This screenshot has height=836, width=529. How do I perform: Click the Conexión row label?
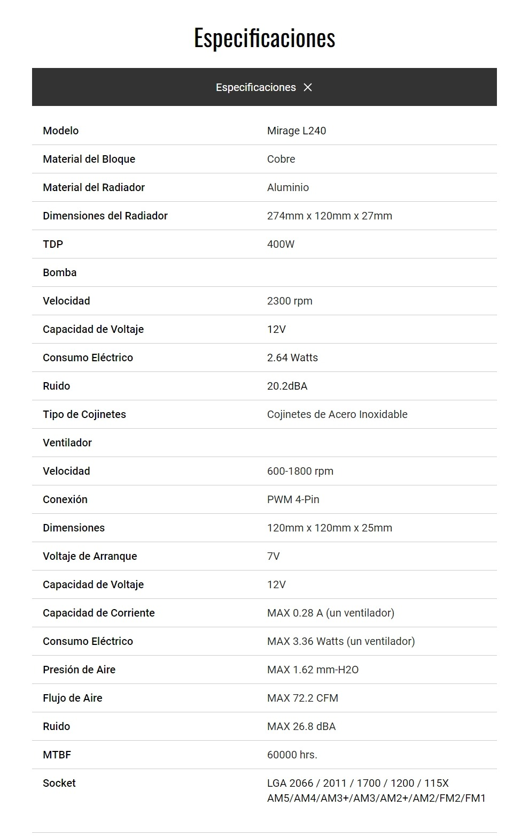pyautogui.click(x=65, y=499)
